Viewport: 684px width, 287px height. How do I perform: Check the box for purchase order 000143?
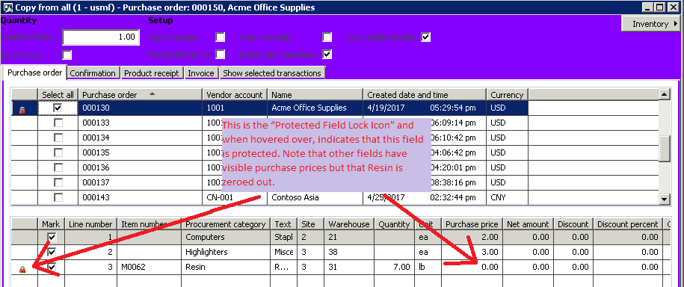pyautogui.click(x=58, y=197)
